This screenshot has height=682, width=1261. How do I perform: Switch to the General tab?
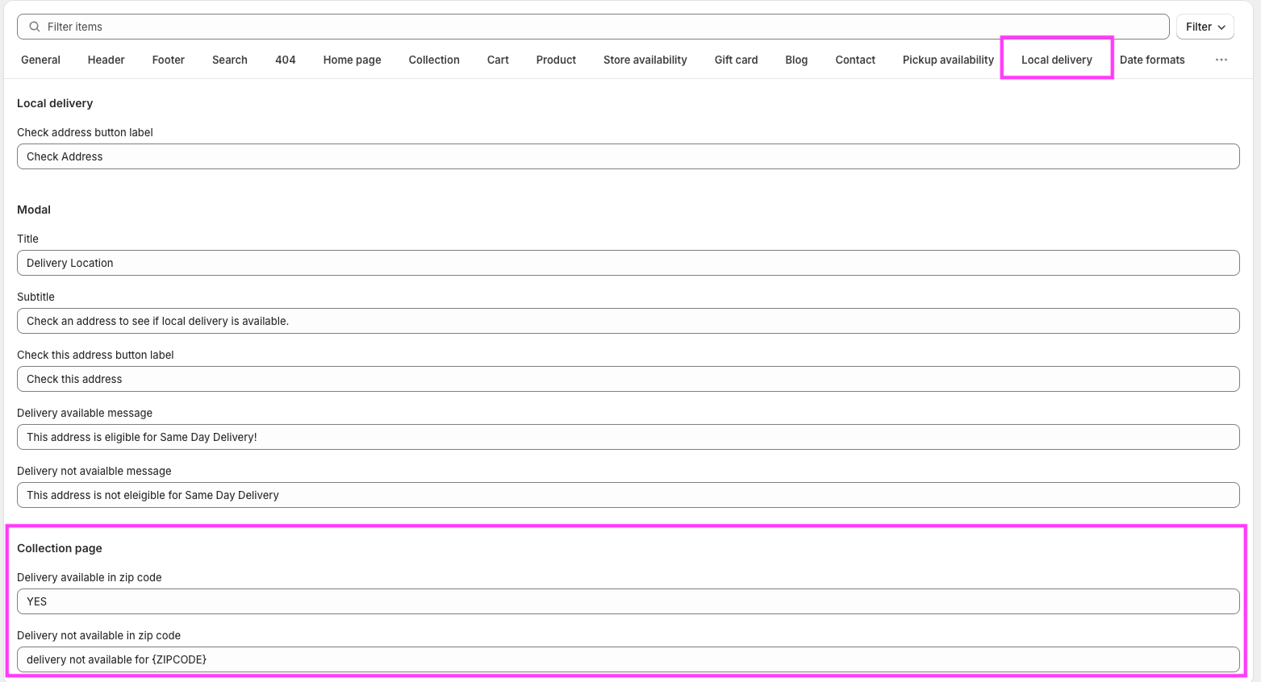(x=40, y=60)
